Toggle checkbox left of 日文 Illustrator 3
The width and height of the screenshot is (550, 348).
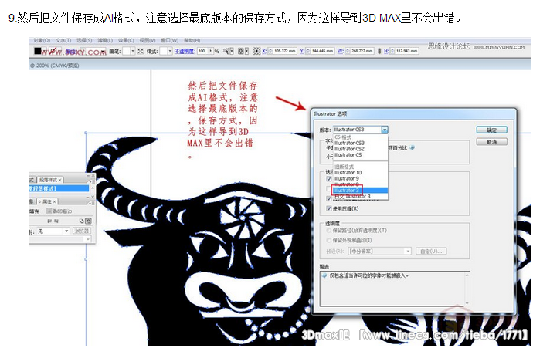(x=328, y=198)
